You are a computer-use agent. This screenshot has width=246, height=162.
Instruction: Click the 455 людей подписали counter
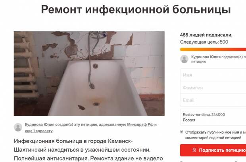coord(206,35)
